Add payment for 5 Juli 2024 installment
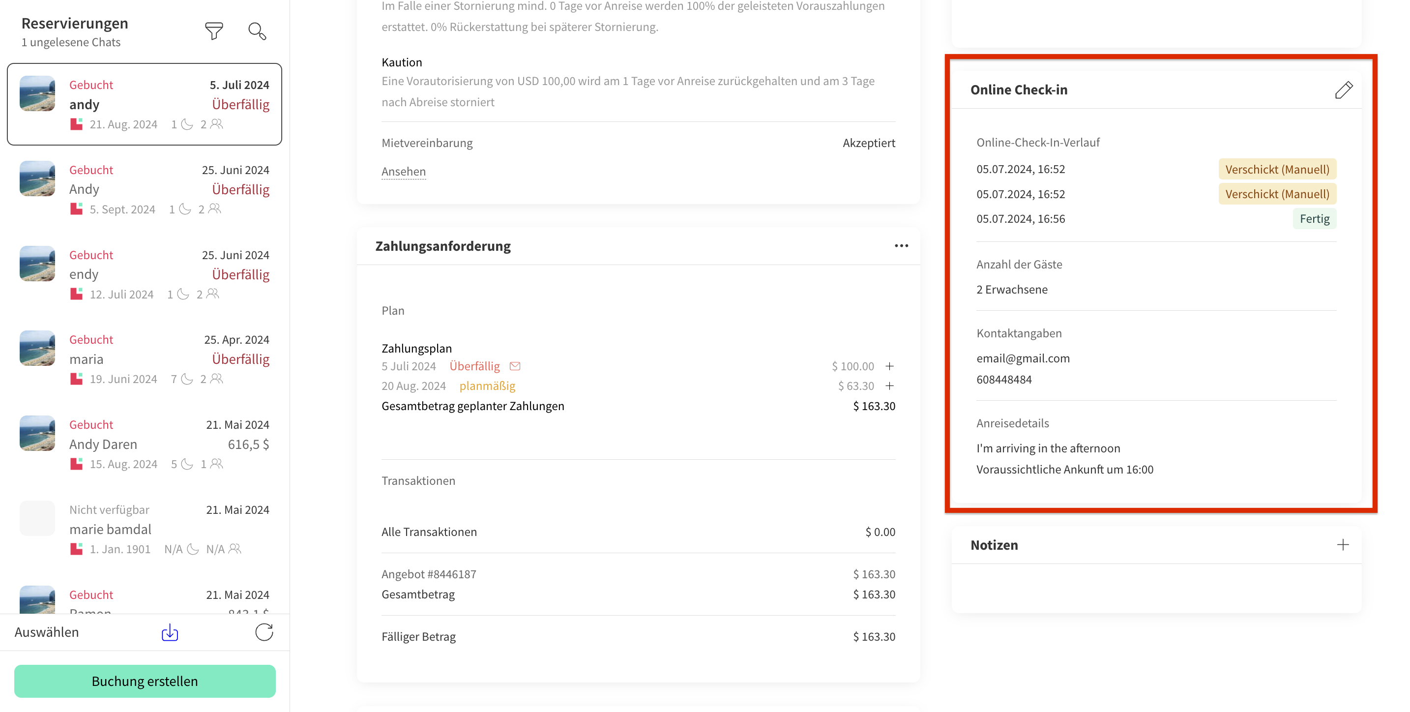This screenshot has height=712, width=1410. (889, 366)
